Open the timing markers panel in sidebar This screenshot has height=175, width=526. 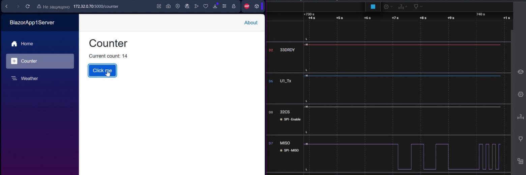point(520,139)
